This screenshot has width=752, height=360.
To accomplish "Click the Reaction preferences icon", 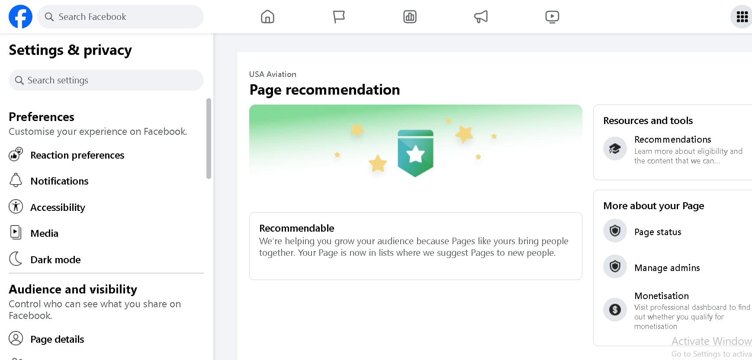I will pos(16,155).
